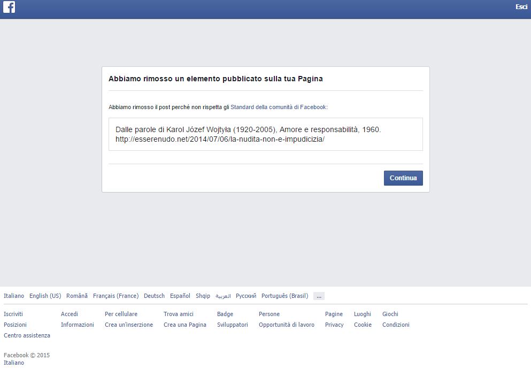Viewport: 531px width, 384px height.
Task: Click the Facebook © 2015 copyright text
Action: coord(27,355)
